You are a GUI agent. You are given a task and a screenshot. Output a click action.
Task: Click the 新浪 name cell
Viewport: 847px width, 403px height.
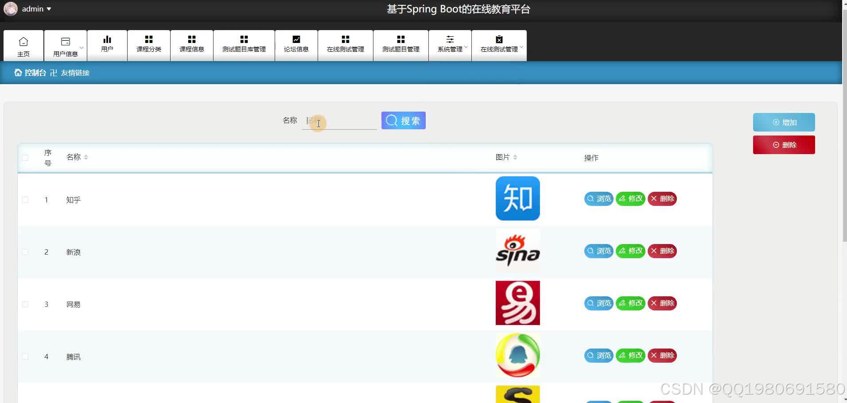pos(74,252)
